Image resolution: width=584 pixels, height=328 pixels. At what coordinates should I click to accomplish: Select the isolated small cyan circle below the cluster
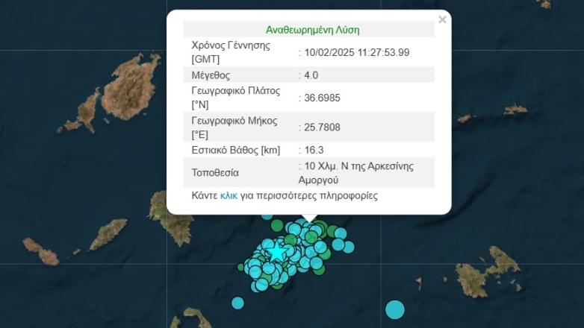pyautogui.click(x=237, y=303)
